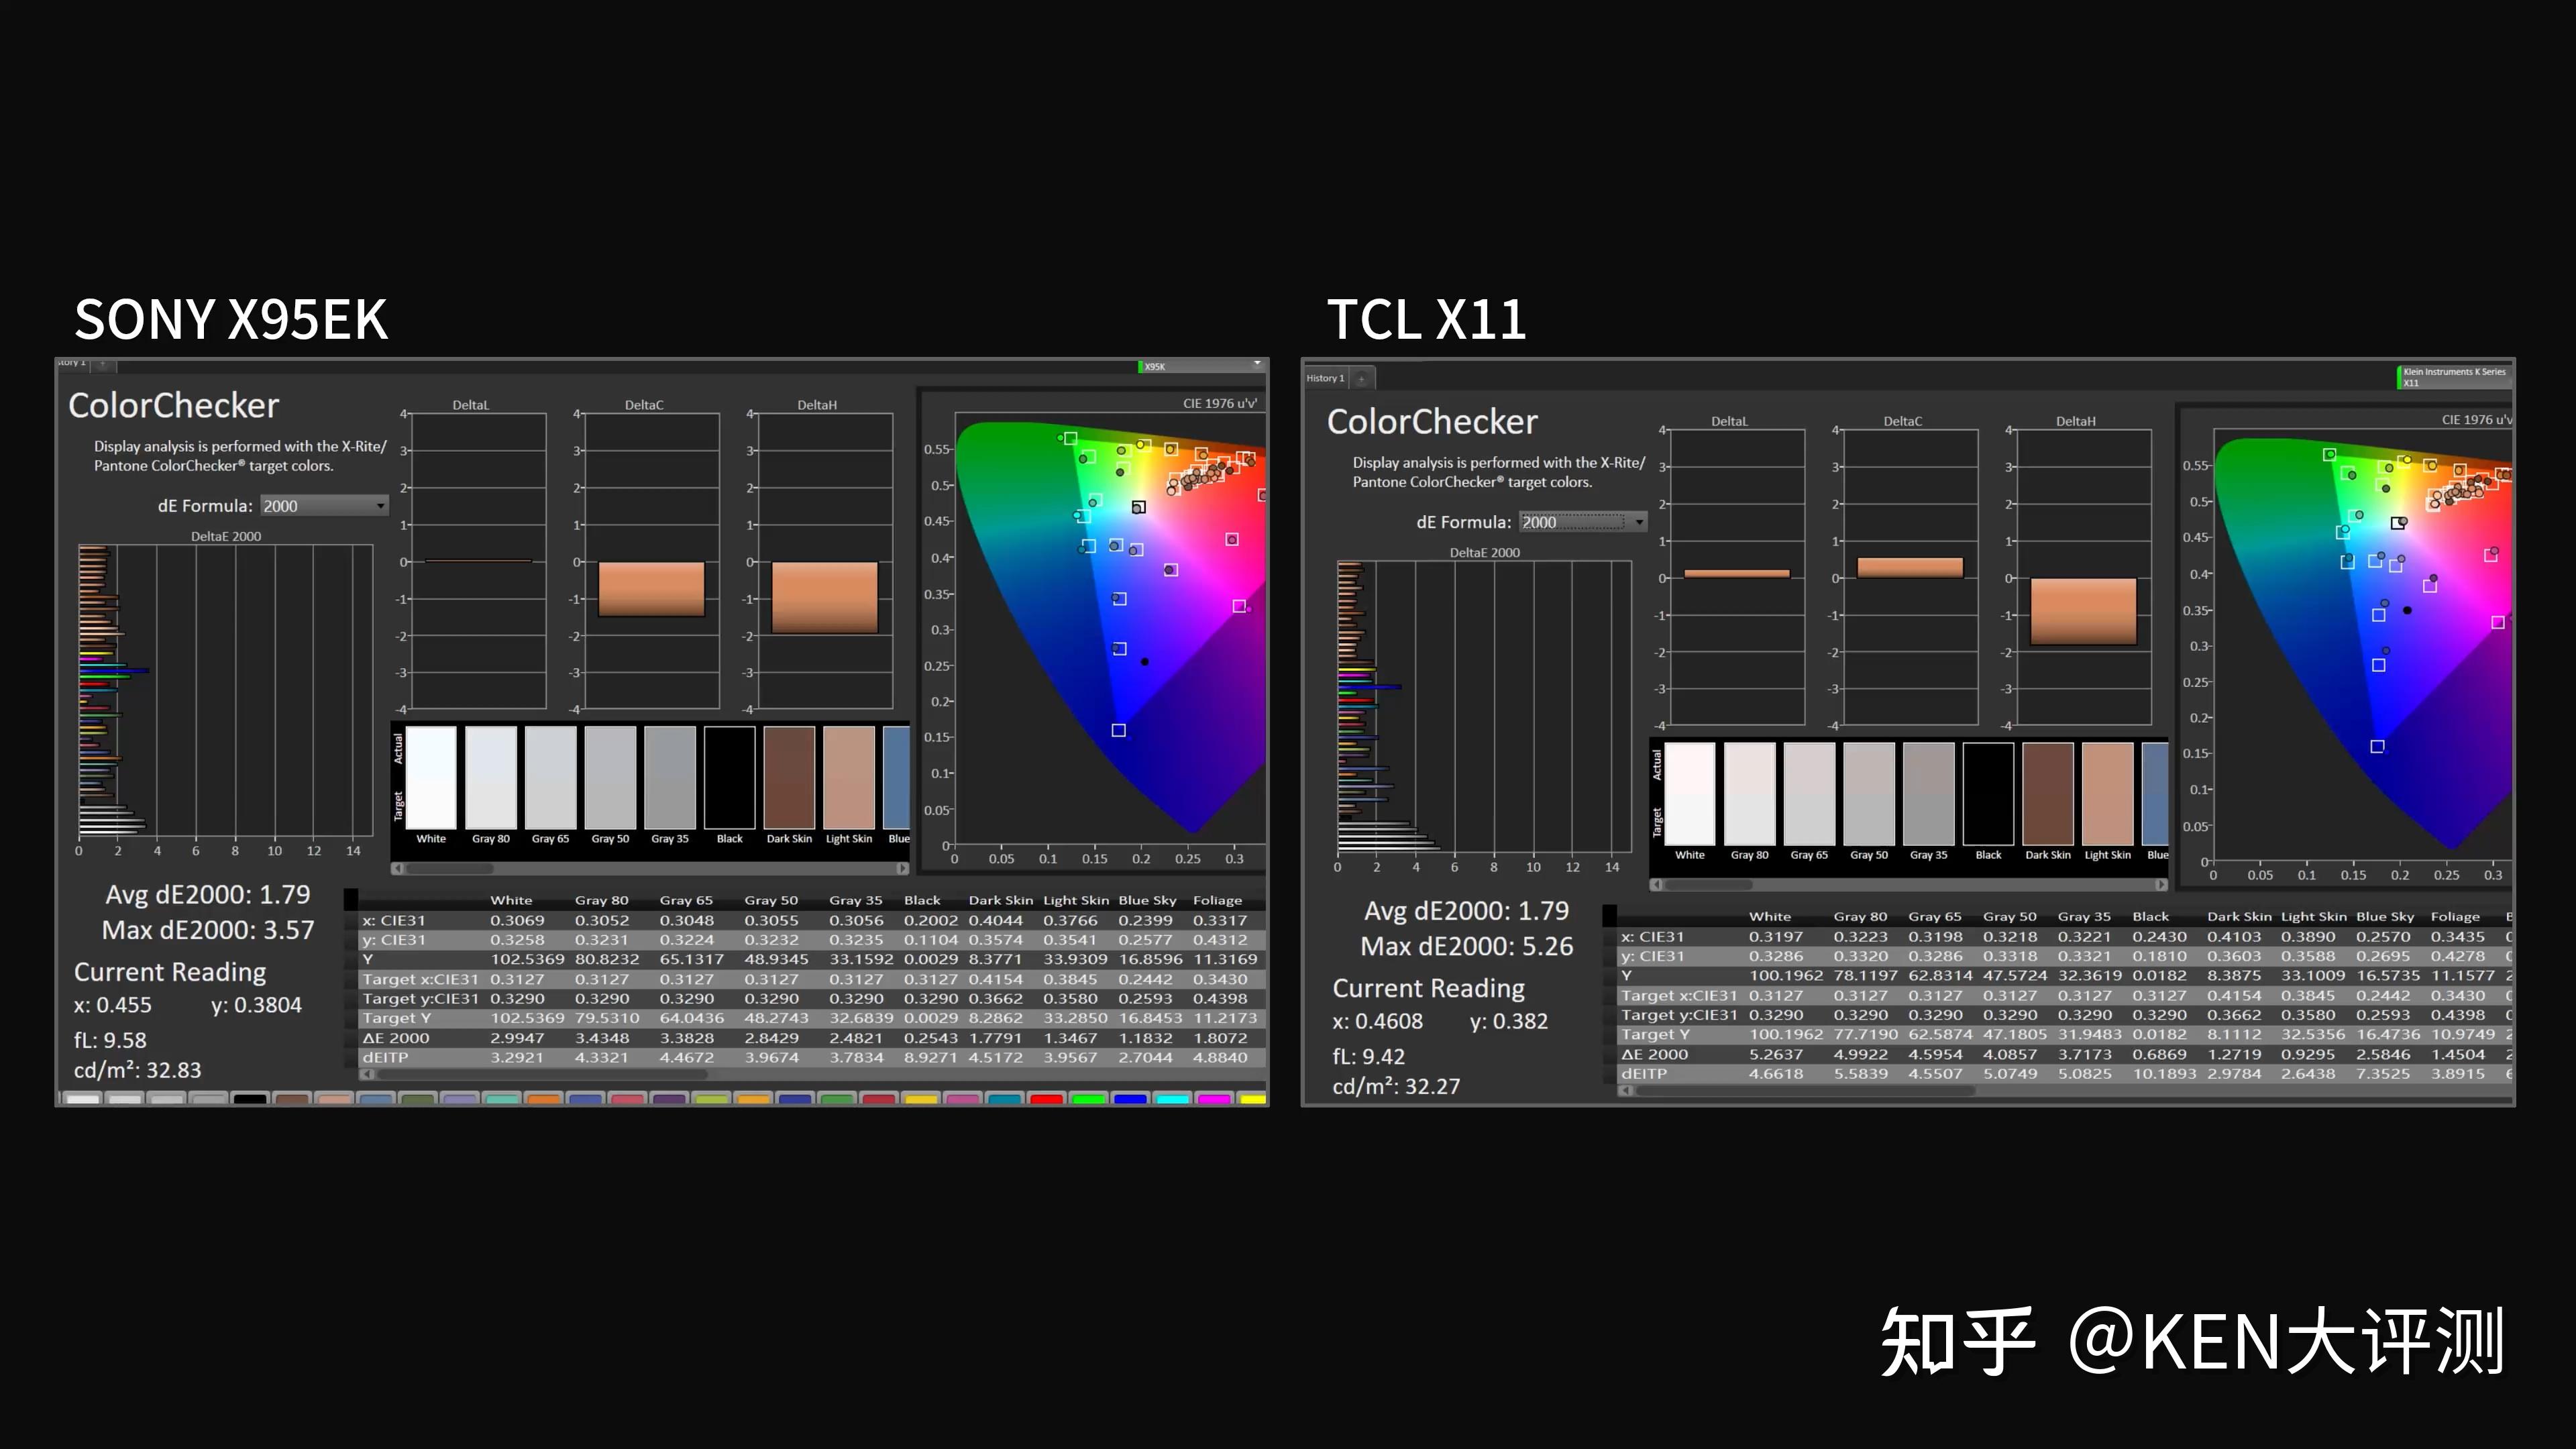Add a new history tab in TCL X11 panel
Image resolution: width=2576 pixels, height=1449 pixels.
coord(1361,378)
